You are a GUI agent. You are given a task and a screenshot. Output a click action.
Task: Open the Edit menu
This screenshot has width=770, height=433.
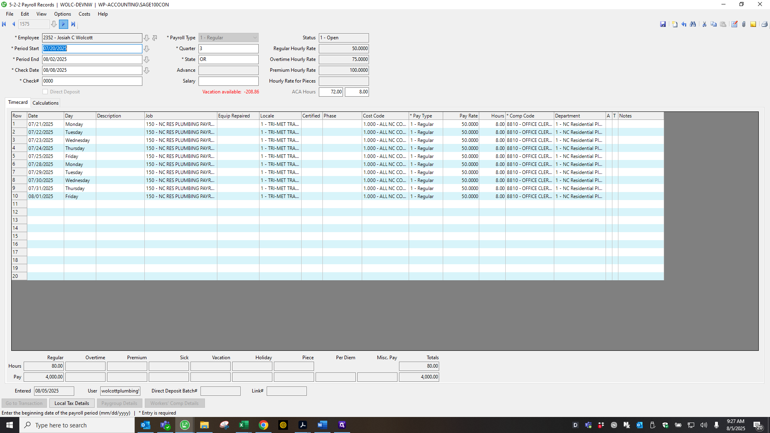(x=25, y=14)
